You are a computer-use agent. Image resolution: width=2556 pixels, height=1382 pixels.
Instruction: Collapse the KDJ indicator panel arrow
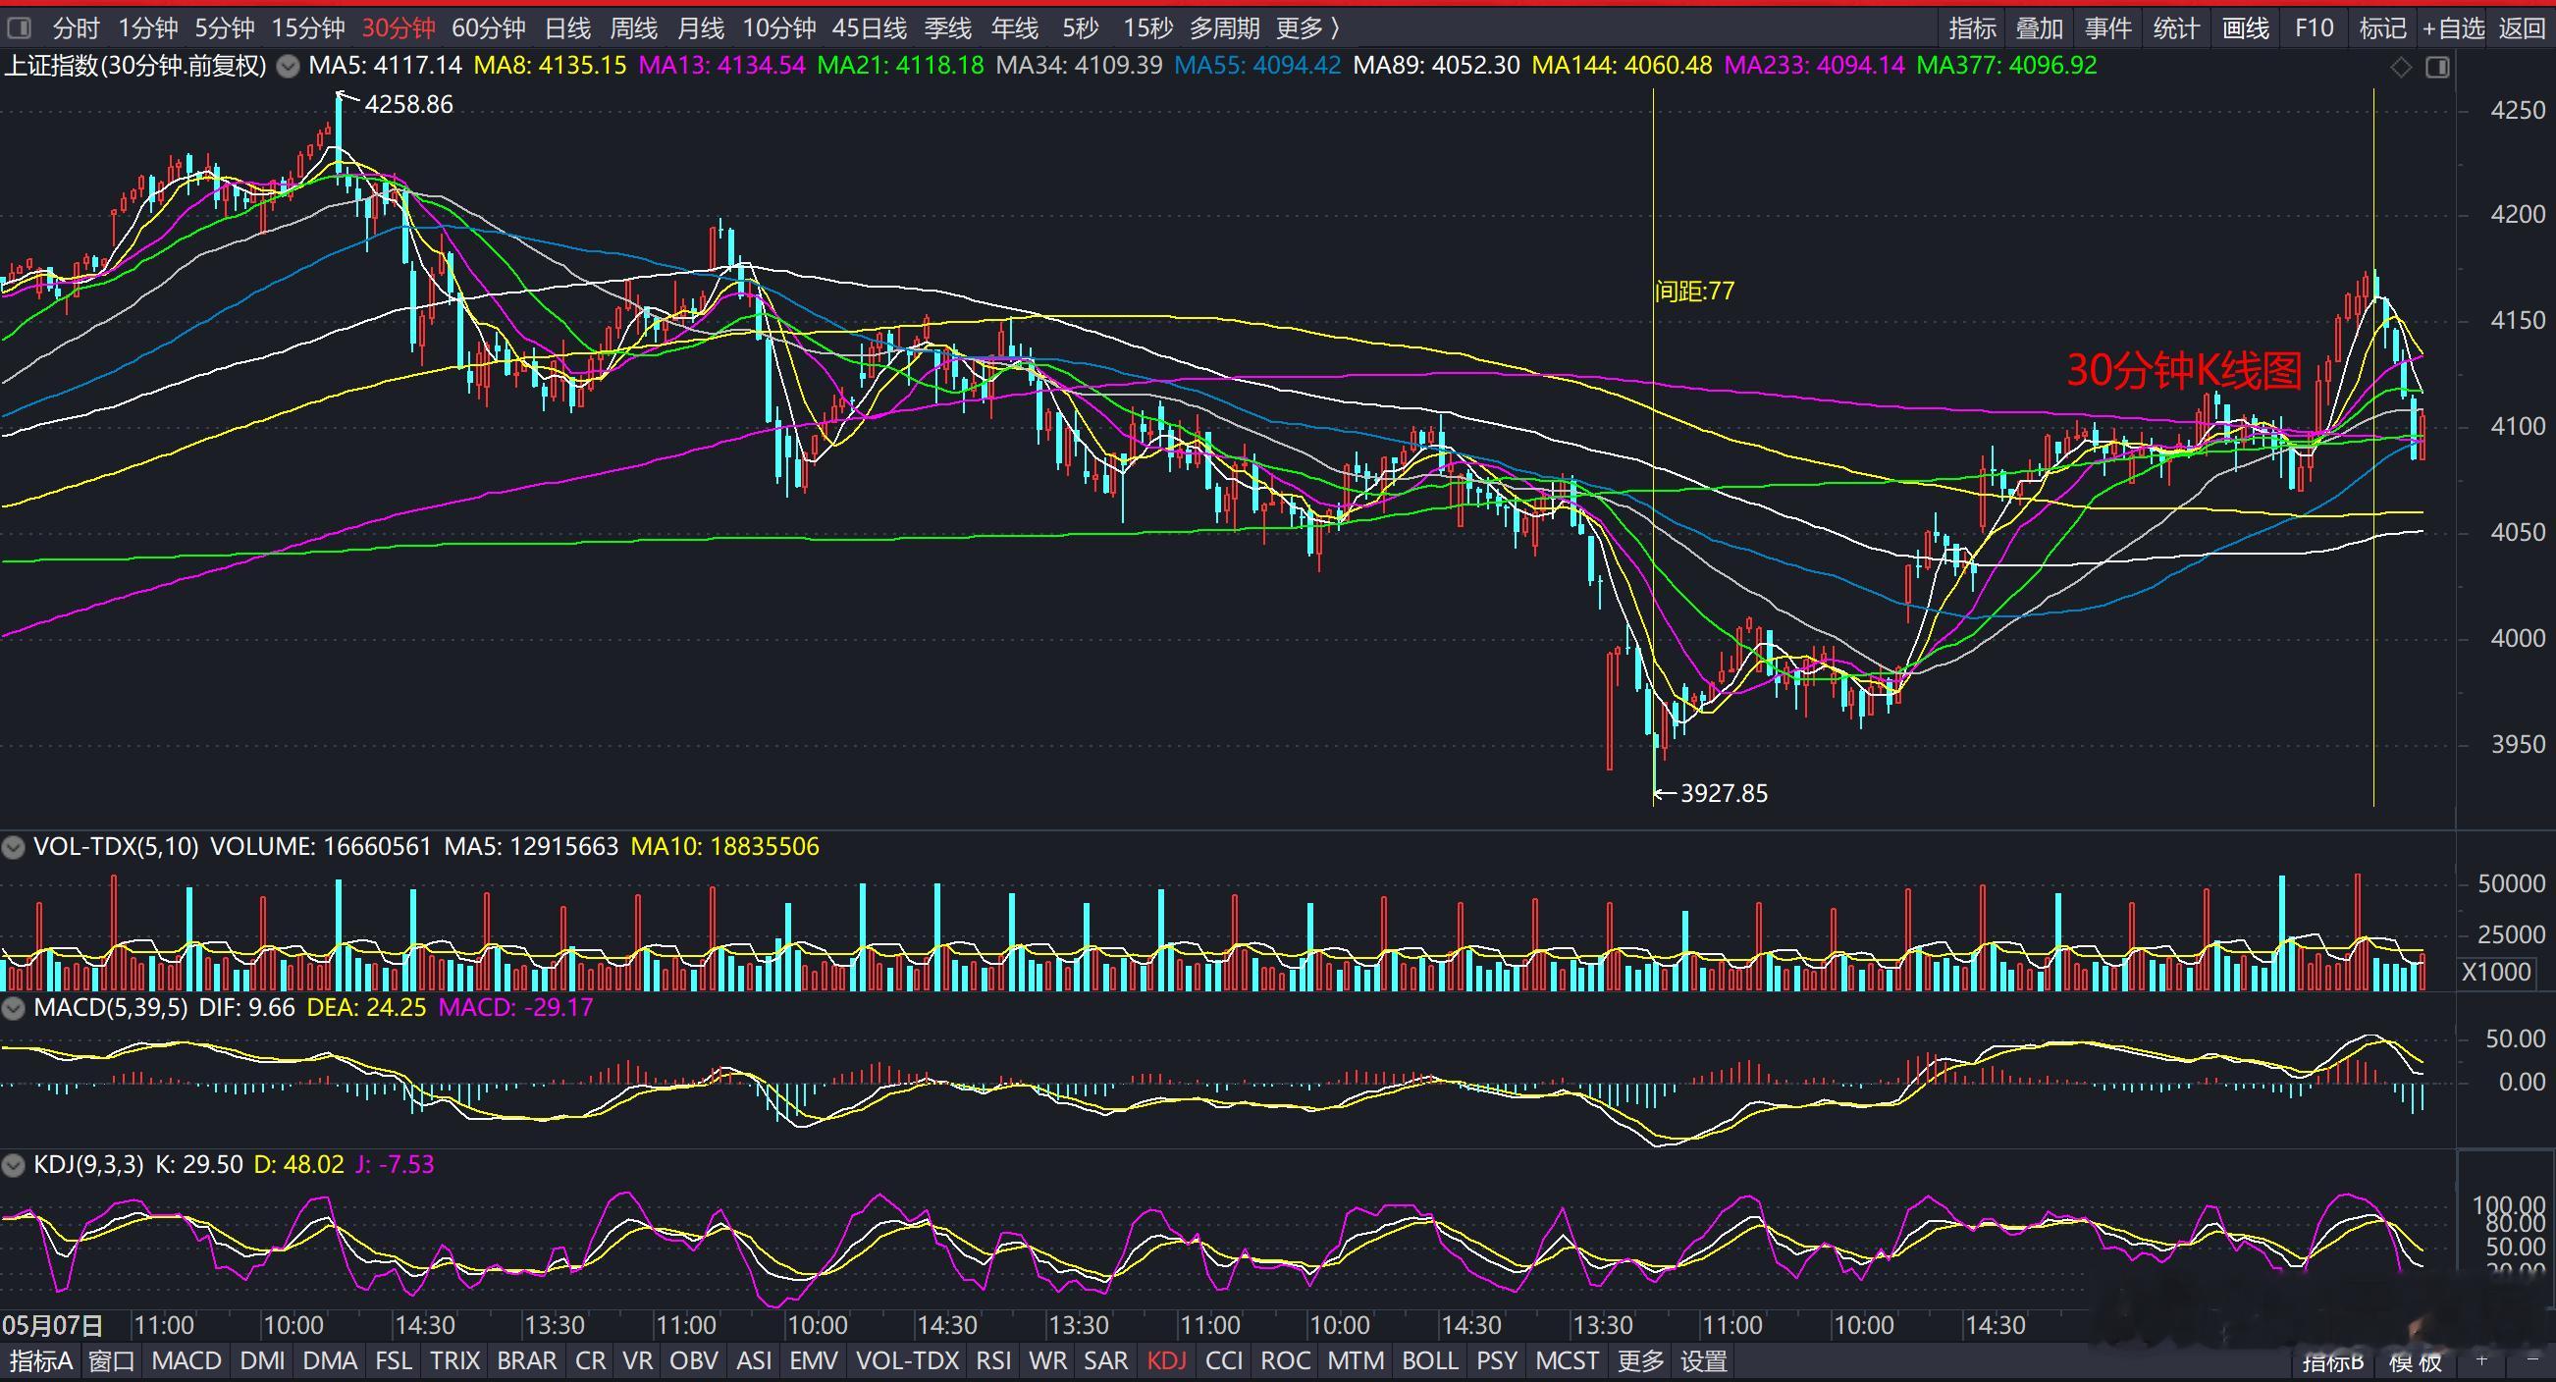[x=13, y=1165]
